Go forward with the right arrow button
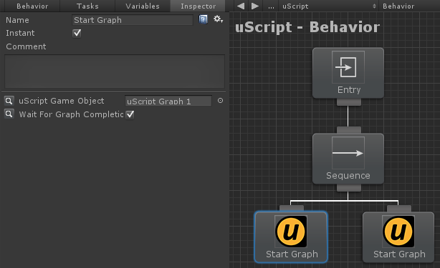The height and width of the screenshot is (268, 440). 255,6
